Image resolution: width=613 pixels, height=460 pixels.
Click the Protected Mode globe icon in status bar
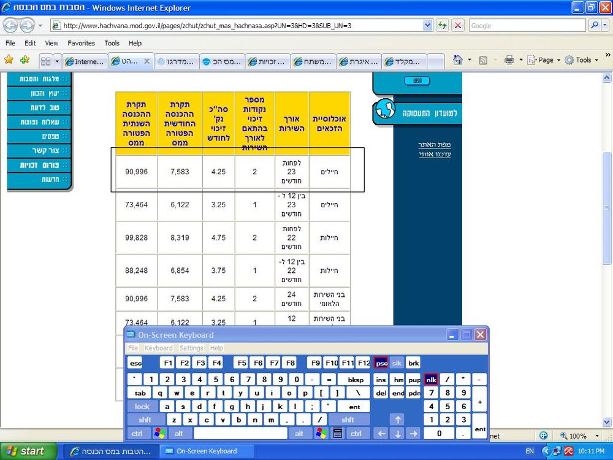tap(543, 435)
